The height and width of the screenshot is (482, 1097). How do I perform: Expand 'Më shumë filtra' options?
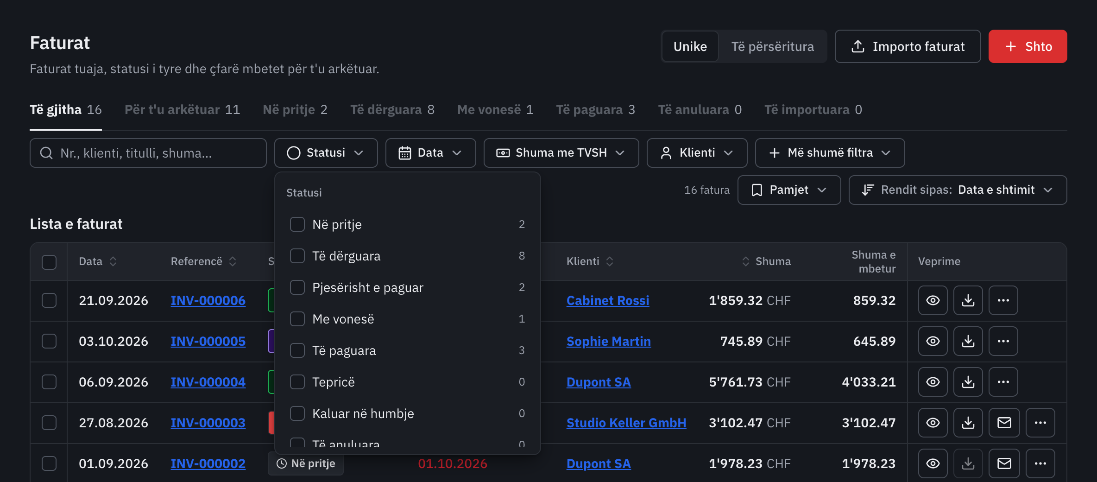pyautogui.click(x=830, y=153)
